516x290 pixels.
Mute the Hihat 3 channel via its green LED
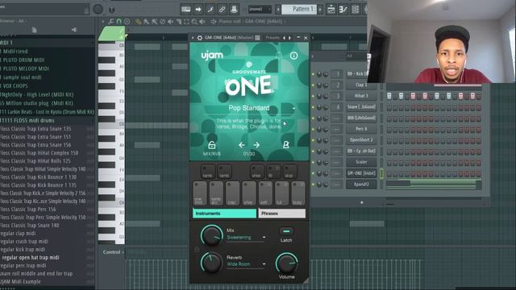pos(313,97)
